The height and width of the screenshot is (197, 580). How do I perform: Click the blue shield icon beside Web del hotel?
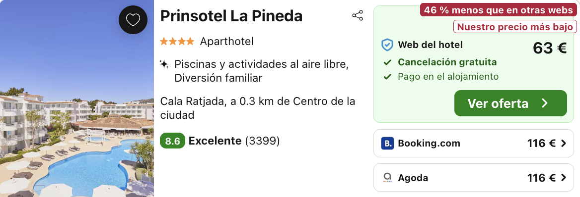click(387, 45)
